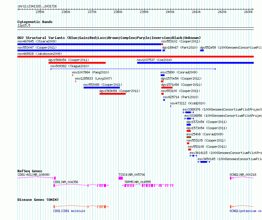Click the chr11:2341328..2431726 coordinate label

[x=37, y=6]
